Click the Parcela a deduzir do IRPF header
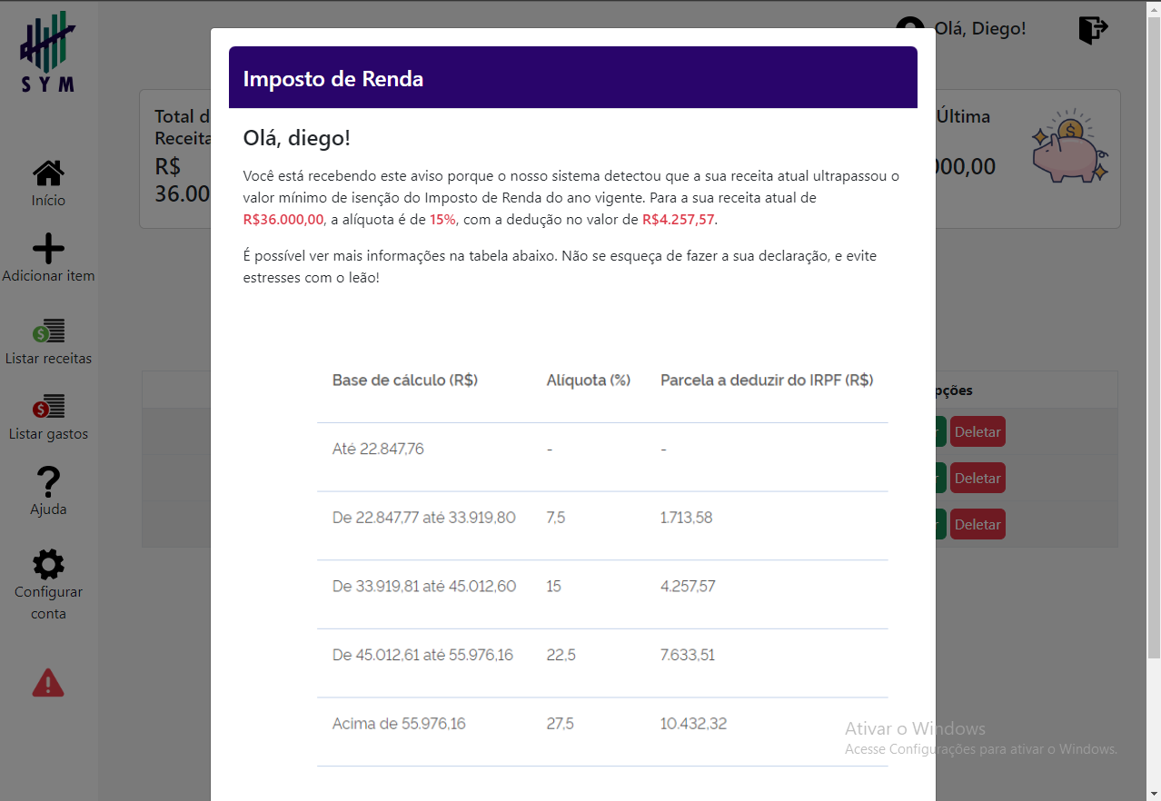This screenshot has width=1161, height=801. [767, 381]
